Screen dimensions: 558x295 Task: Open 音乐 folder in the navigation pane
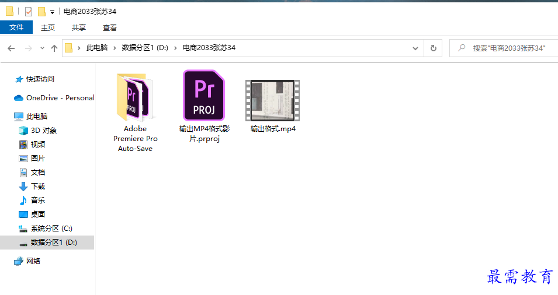pyautogui.click(x=38, y=200)
